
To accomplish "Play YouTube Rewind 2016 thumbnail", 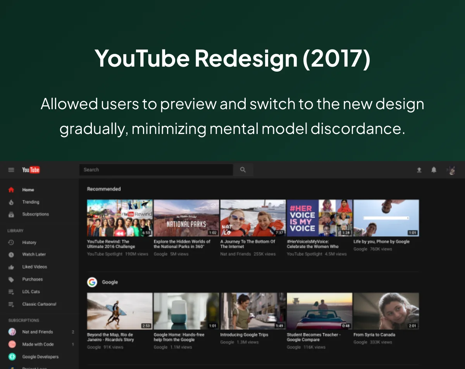I will coord(120,218).
